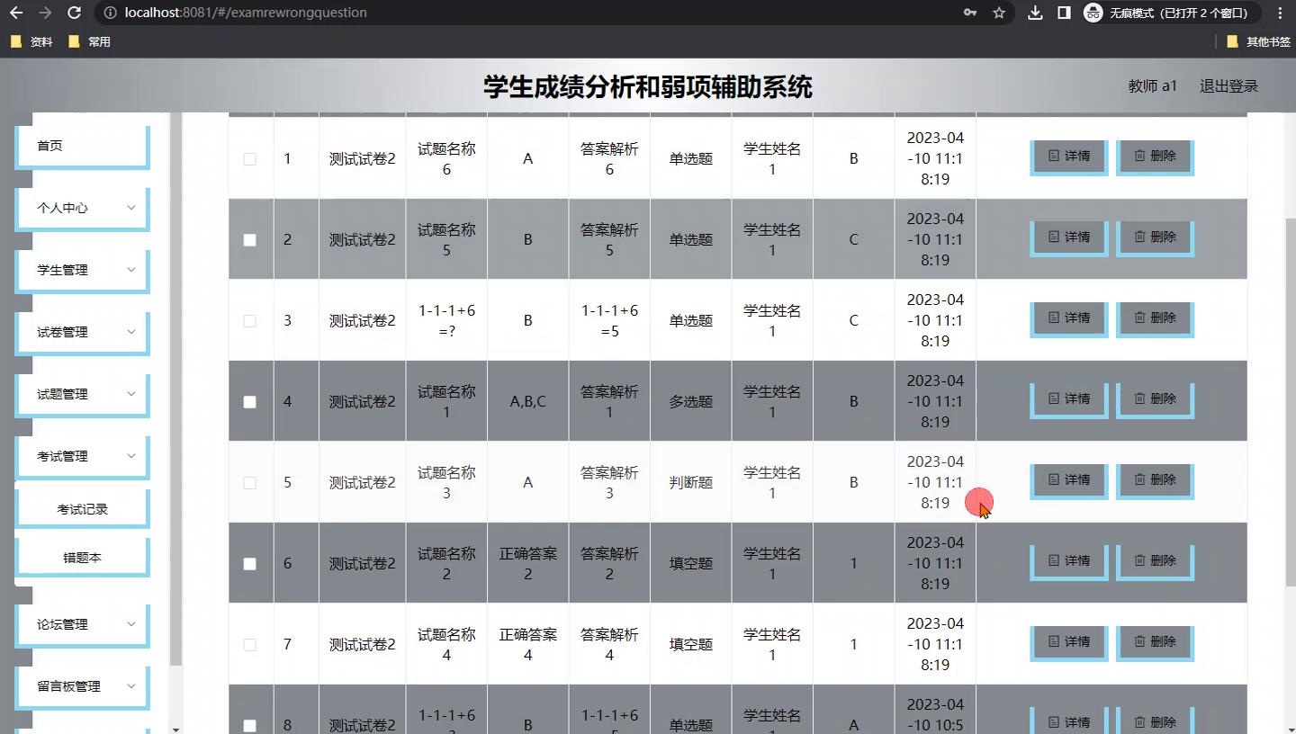Toggle the checkbox for row 5
This screenshot has width=1296, height=734.
point(249,483)
